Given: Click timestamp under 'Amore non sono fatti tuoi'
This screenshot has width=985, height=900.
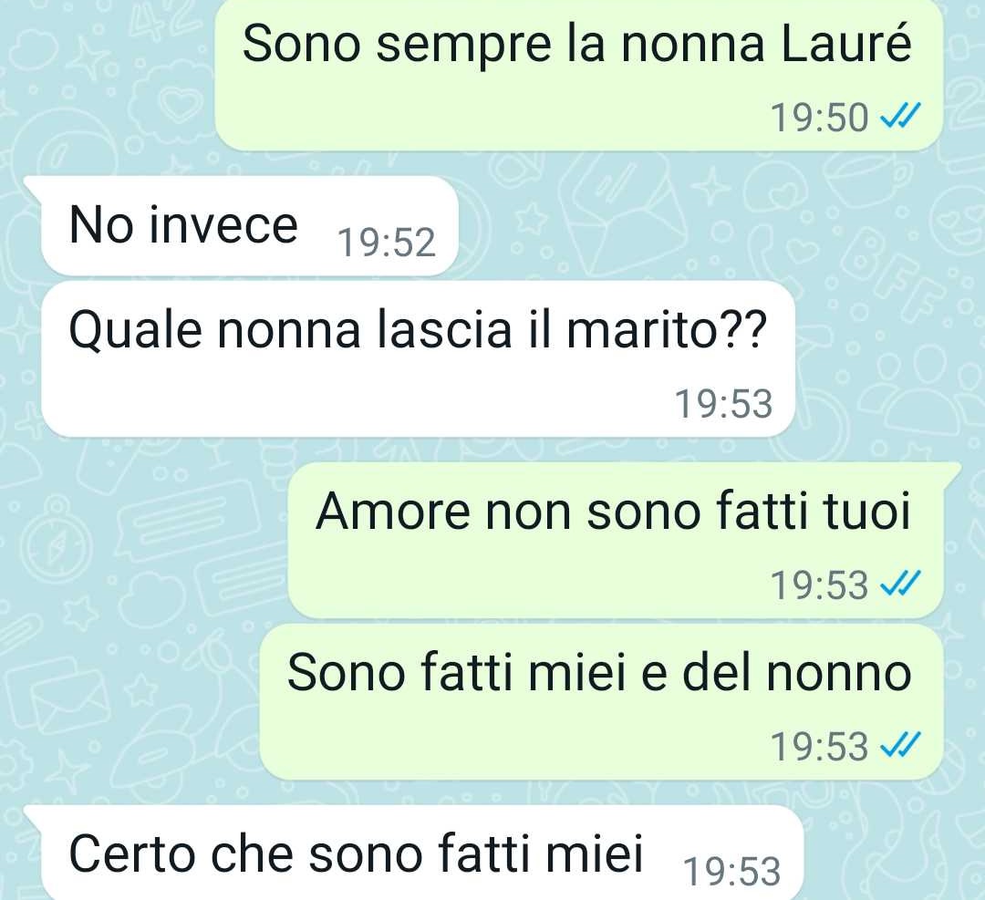Looking at the screenshot, I should pyautogui.click(x=819, y=584).
